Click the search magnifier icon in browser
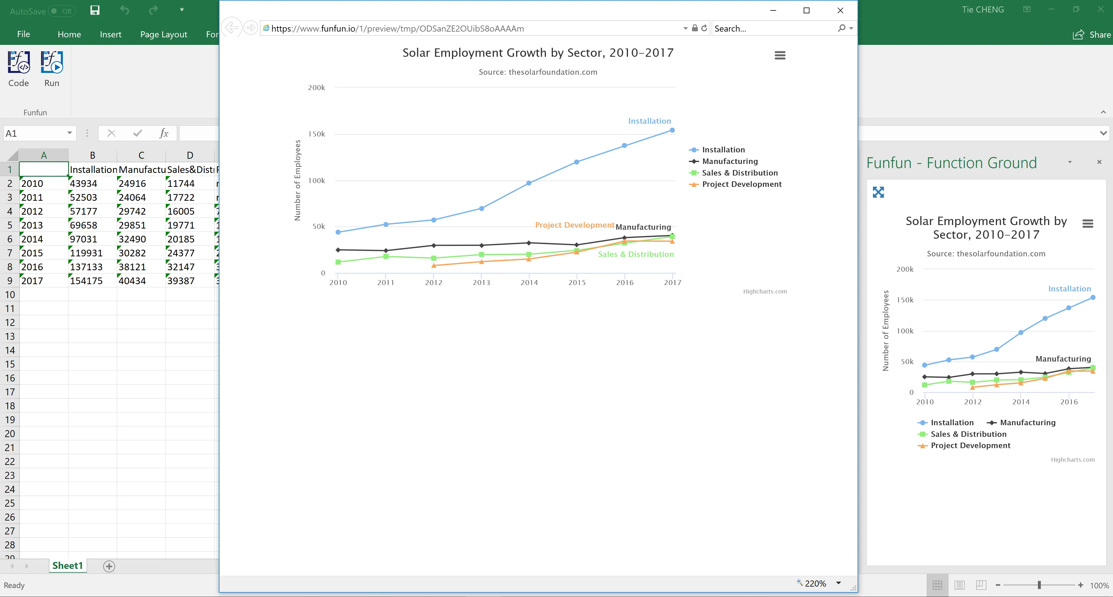 click(x=841, y=28)
